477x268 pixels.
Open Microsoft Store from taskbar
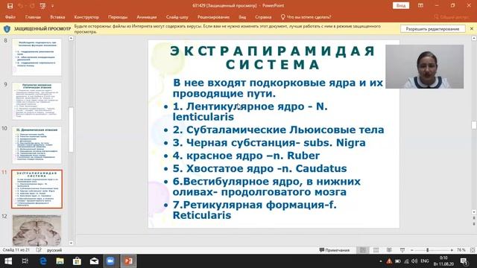pyautogui.click(x=77, y=261)
